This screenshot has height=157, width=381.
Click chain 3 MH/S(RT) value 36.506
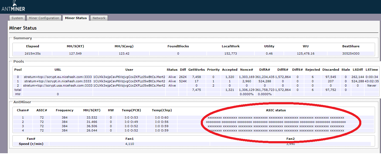[92, 126]
